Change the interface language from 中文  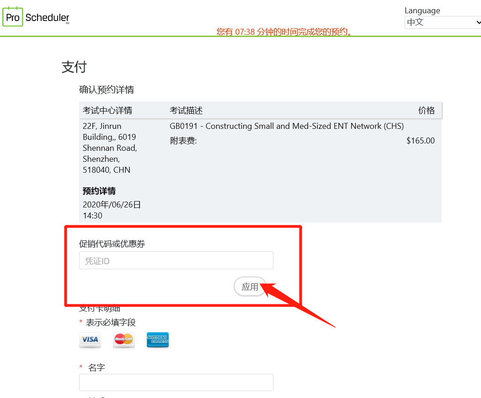click(x=441, y=22)
